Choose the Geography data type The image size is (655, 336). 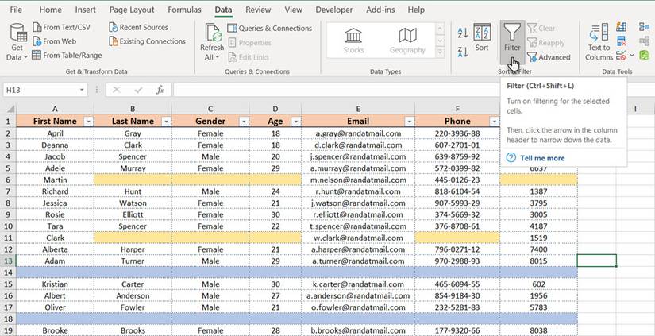pos(407,41)
